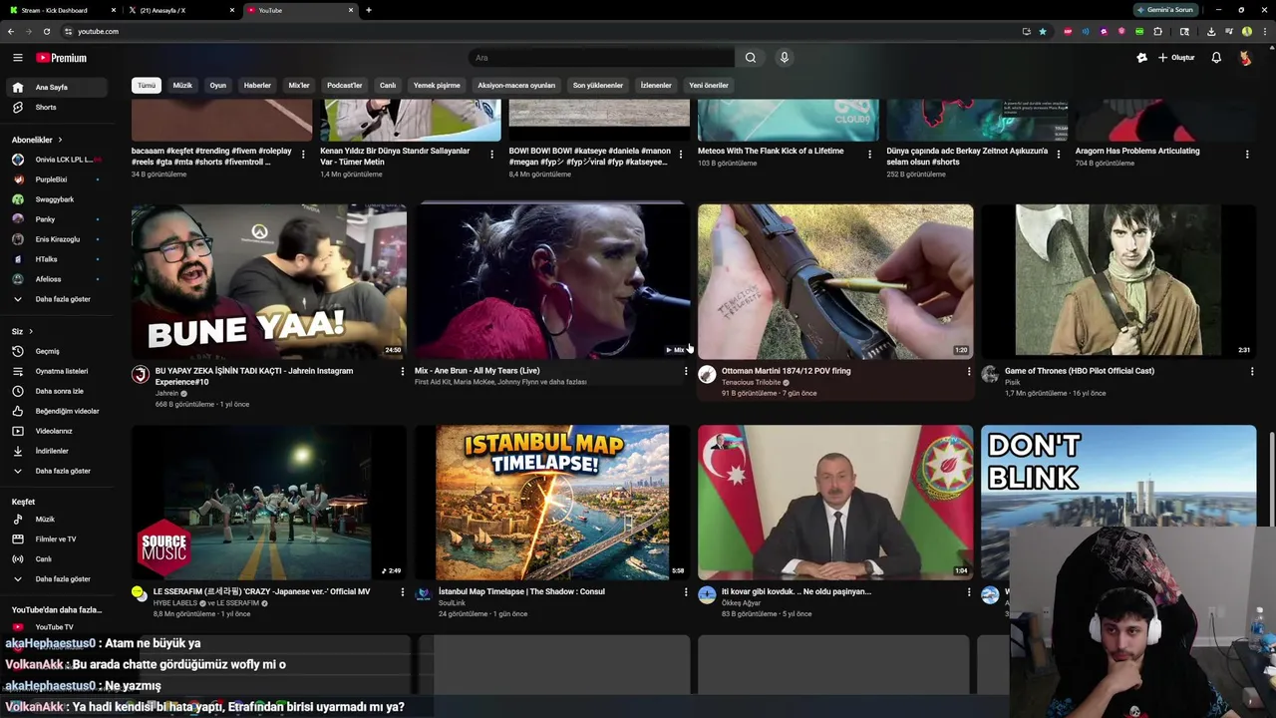The image size is (1276, 718).
Task: Open options menu for Game of Thrones video
Action: 1252,371
